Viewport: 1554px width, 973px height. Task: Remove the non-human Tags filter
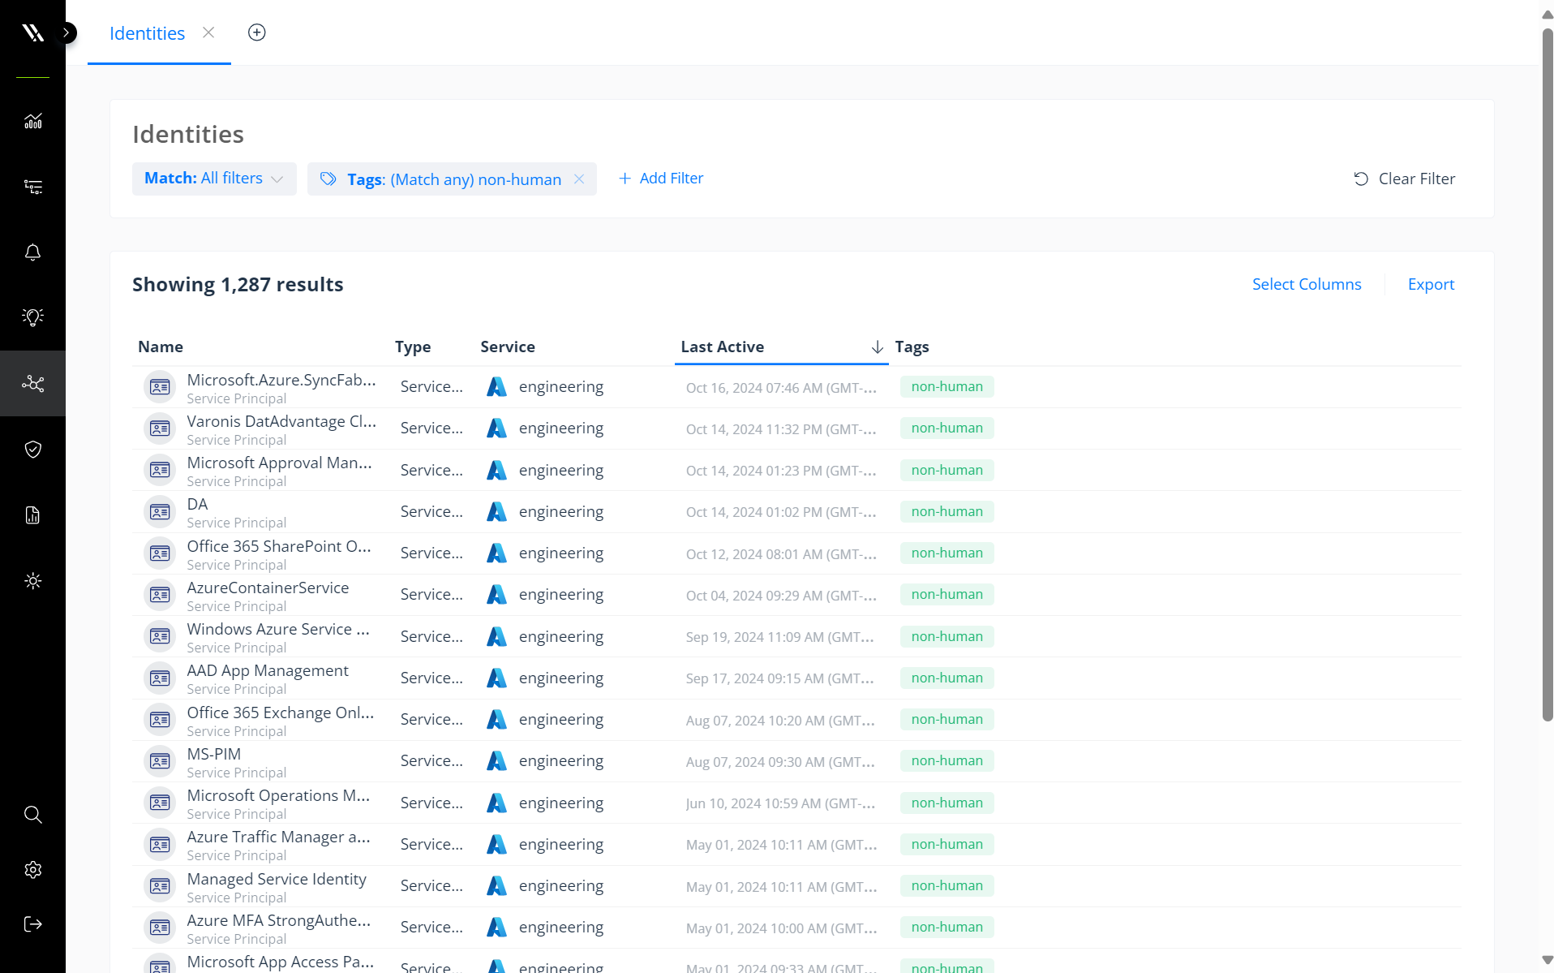(x=579, y=179)
